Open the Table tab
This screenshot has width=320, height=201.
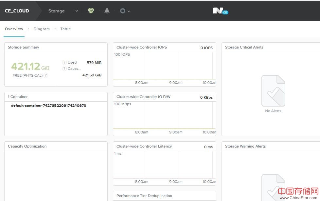click(65, 29)
